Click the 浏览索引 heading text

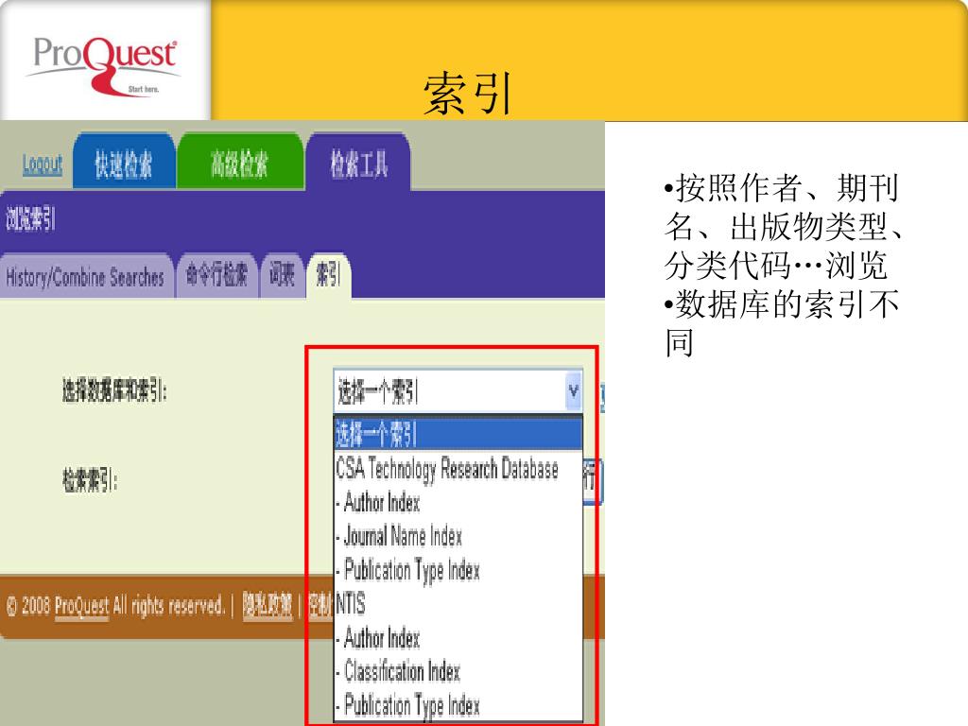point(30,218)
